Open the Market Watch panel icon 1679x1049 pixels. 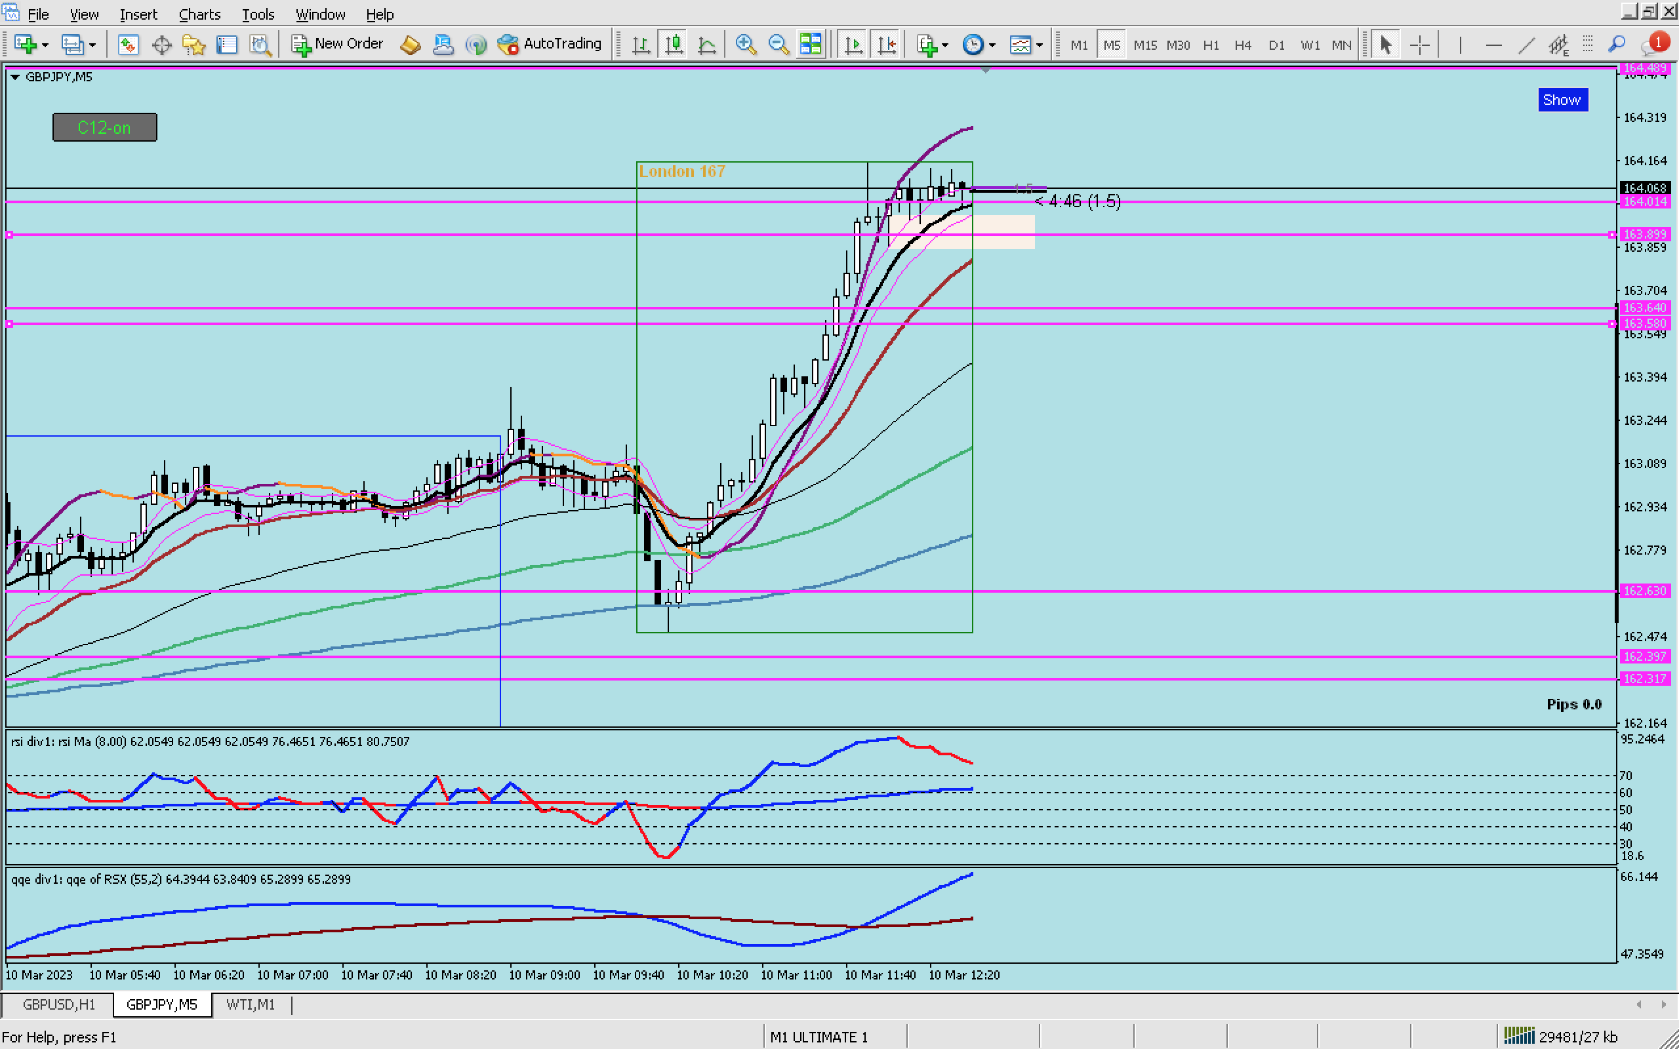click(128, 45)
